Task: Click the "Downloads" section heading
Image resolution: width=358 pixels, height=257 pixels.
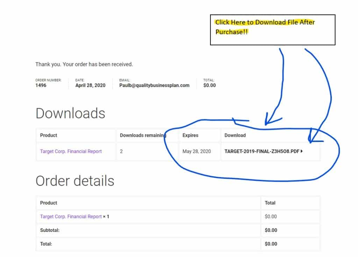Action: 70,113
